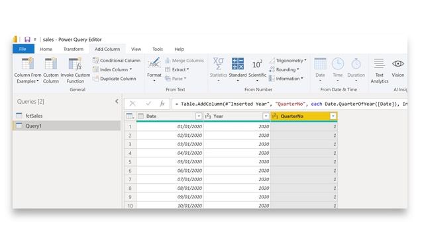
Task: Open the Parse dropdown
Action: tap(176, 79)
